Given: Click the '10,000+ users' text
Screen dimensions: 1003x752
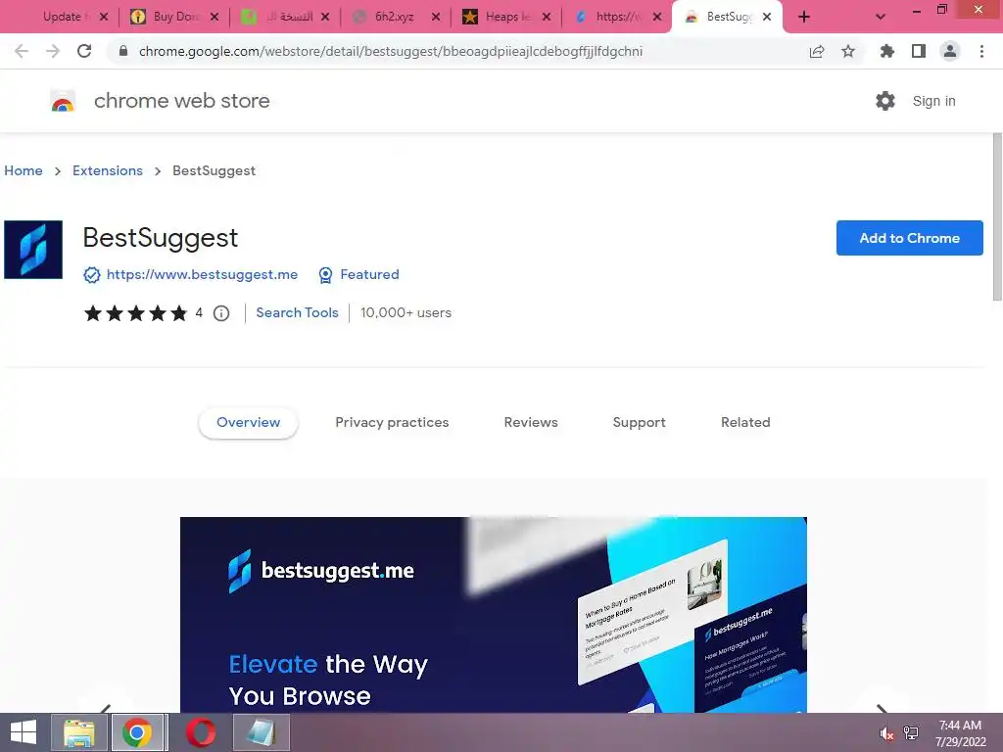Looking at the screenshot, I should tap(406, 312).
